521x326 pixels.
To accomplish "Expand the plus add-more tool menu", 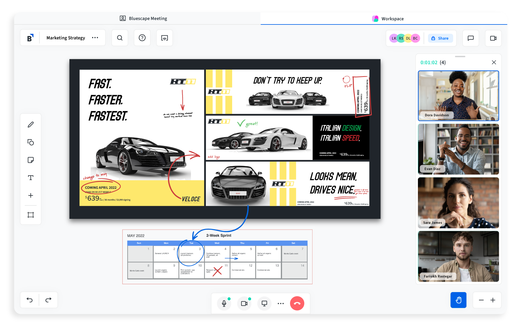I will click(31, 195).
